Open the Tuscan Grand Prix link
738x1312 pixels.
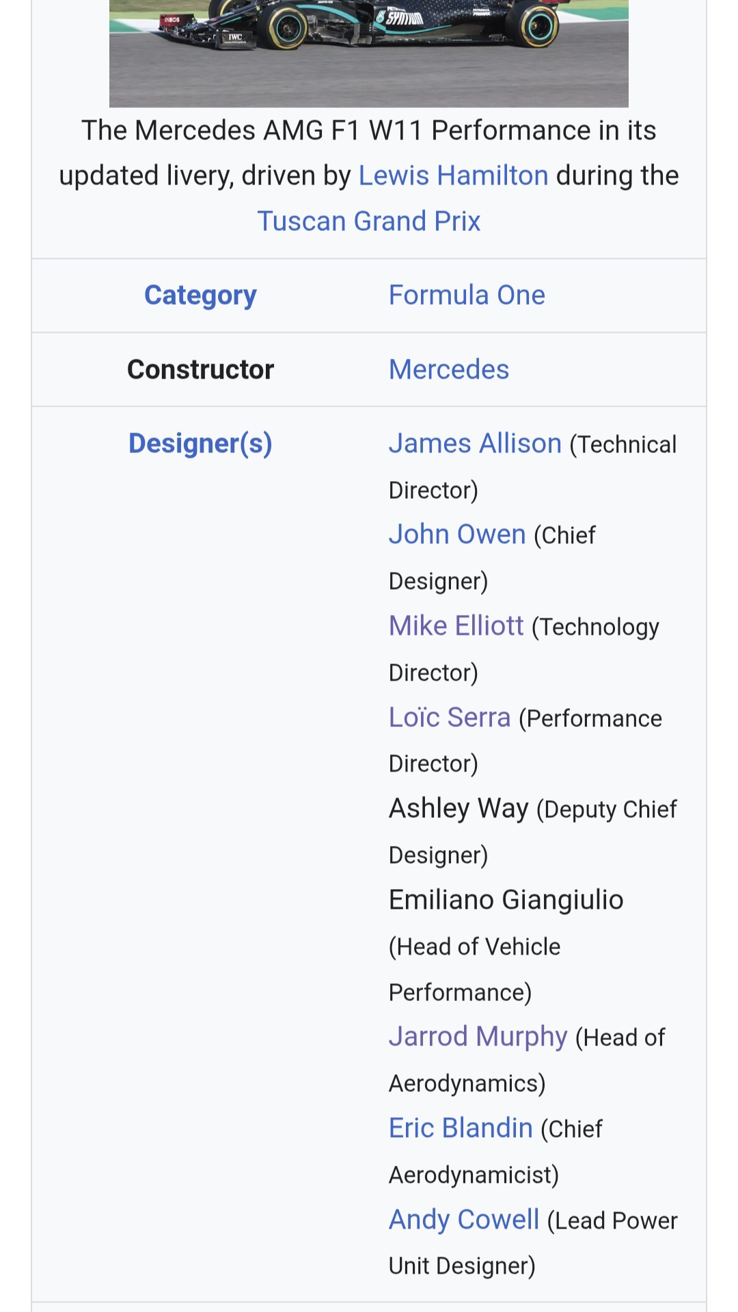click(x=369, y=221)
